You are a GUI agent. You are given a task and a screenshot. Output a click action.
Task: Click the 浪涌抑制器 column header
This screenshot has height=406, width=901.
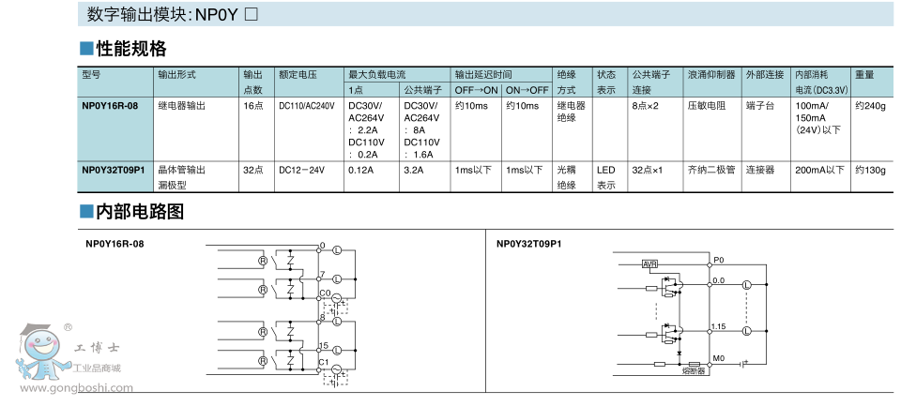tap(710, 73)
